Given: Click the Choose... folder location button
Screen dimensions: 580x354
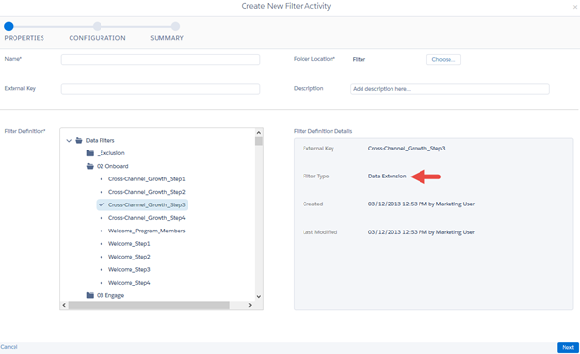Looking at the screenshot, I should 444,60.
